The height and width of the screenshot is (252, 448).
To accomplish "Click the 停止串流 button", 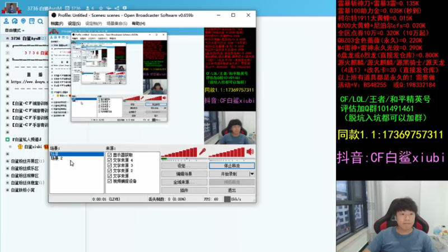I will [x=232, y=166].
